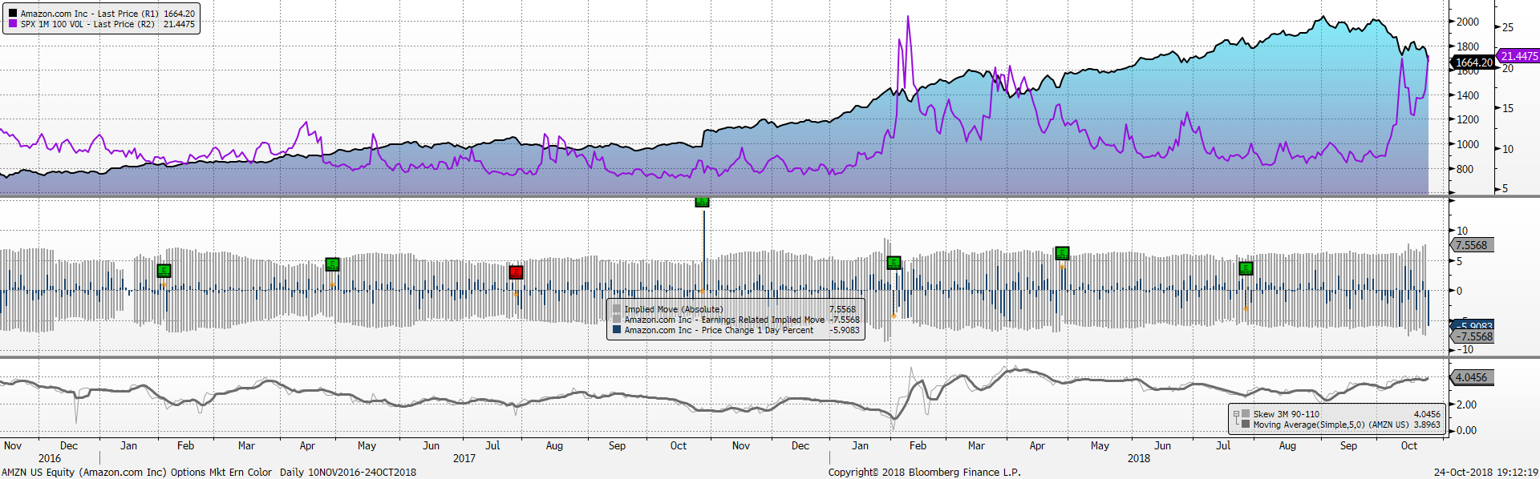The height and width of the screenshot is (479, 1540).
Task: Click the 1400 price axis label
Action: pos(1468,95)
